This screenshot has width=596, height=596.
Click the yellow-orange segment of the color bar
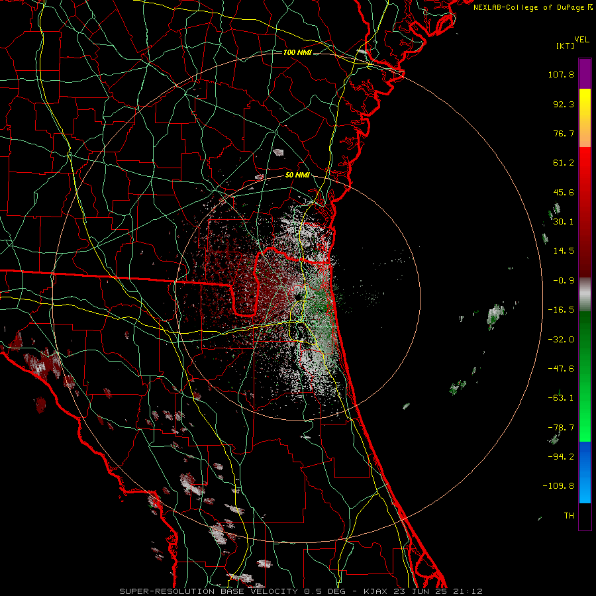[x=585, y=118]
